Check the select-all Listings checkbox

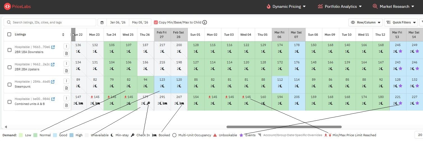click(x=10, y=34)
